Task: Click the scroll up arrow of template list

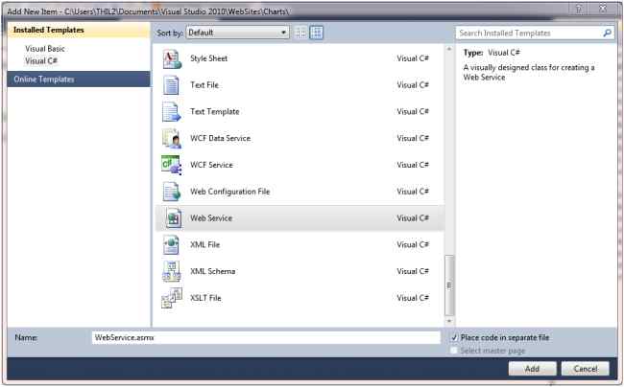Action: pyautogui.click(x=449, y=49)
